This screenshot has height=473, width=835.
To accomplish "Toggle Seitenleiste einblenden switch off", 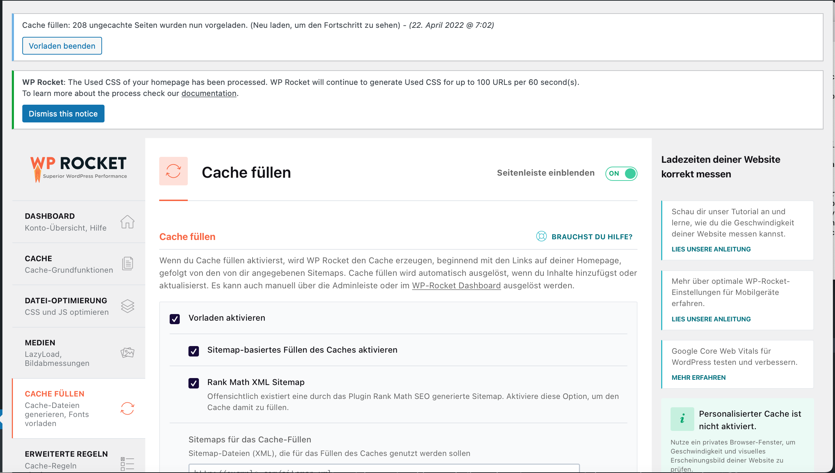I will 621,174.
